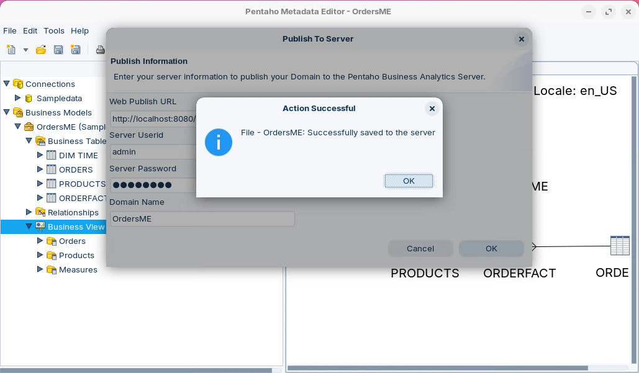This screenshot has width=639, height=373.
Task: Open the New file dropdown arrow
Action: (x=25, y=50)
